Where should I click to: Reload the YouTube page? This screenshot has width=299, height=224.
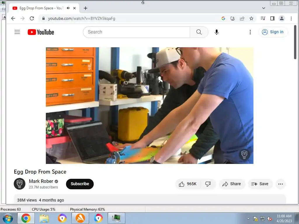coord(32,18)
